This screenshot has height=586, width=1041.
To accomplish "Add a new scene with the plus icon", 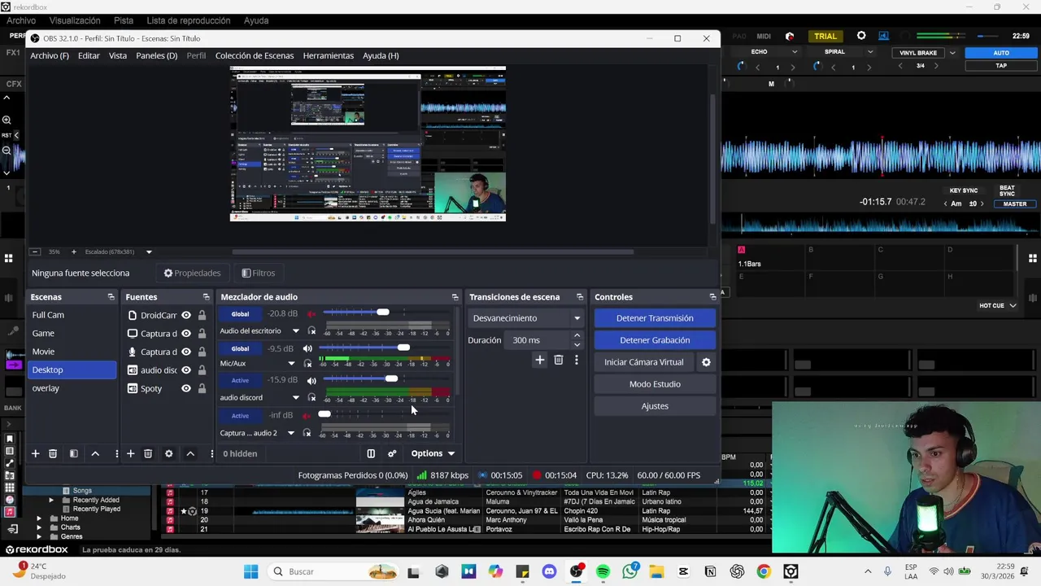I will pyautogui.click(x=35, y=453).
